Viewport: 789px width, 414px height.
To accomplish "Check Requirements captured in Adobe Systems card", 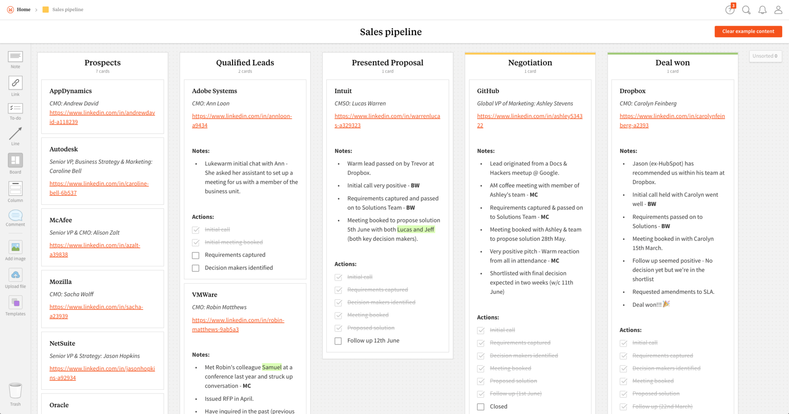I will pos(195,256).
